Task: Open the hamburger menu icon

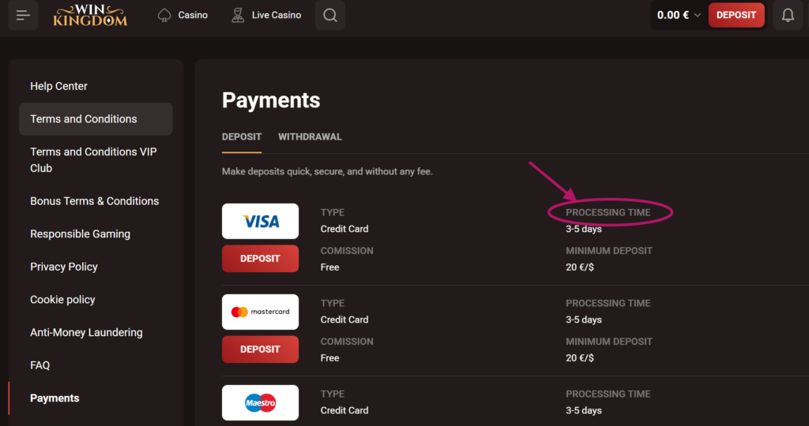Action: click(23, 15)
